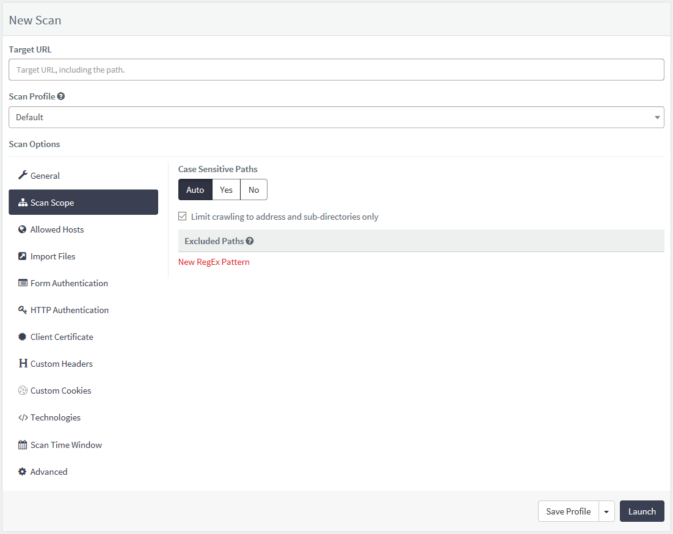Screen dimensions: 673x534
Task: Click the Scan Profile help question icon
Action: (x=61, y=96)
